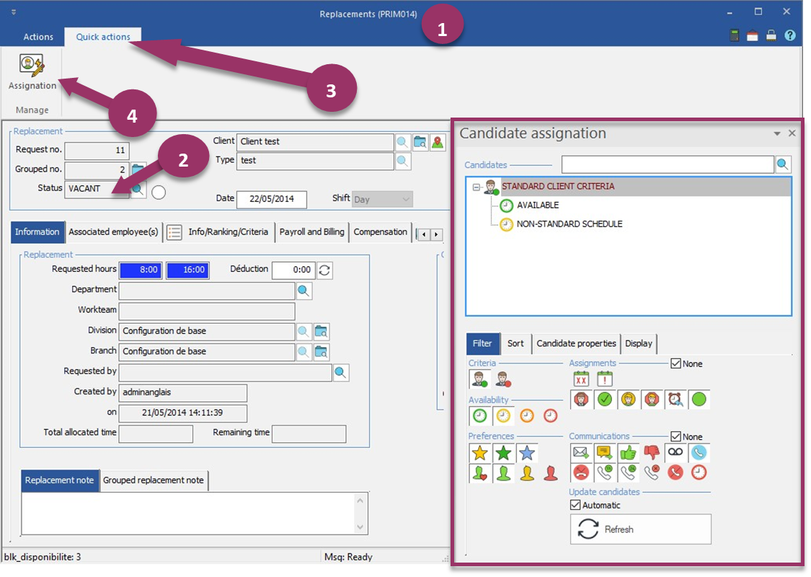The width and height of the screenshot is (811, 577).
Task: Toggle the red person silhouette preference filter
Action: click(x=550, y=473)
